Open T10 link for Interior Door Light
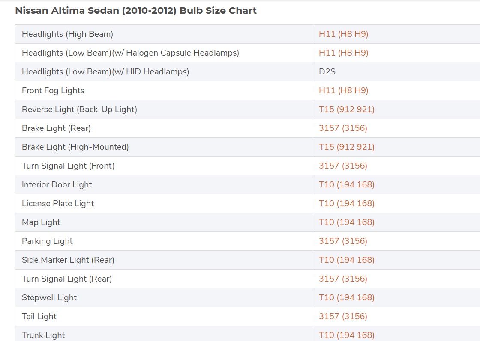480x341 pixels. click(x=346, y=185)
